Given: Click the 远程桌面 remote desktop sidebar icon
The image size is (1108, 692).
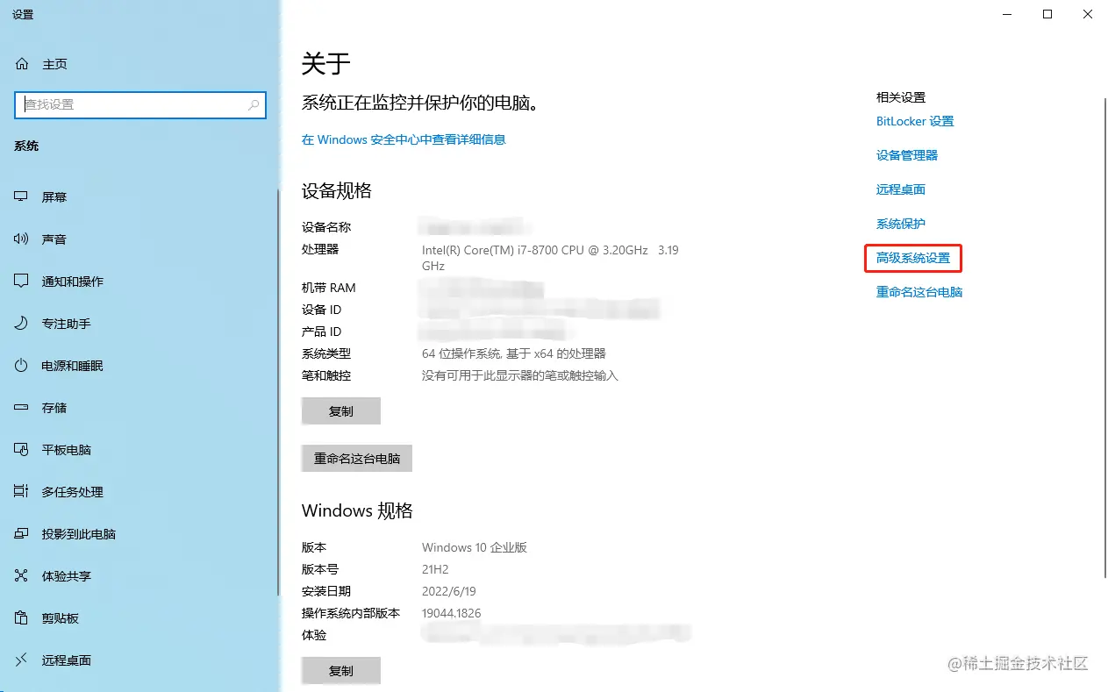Looking at the screenshot, I should click(22, 660).
